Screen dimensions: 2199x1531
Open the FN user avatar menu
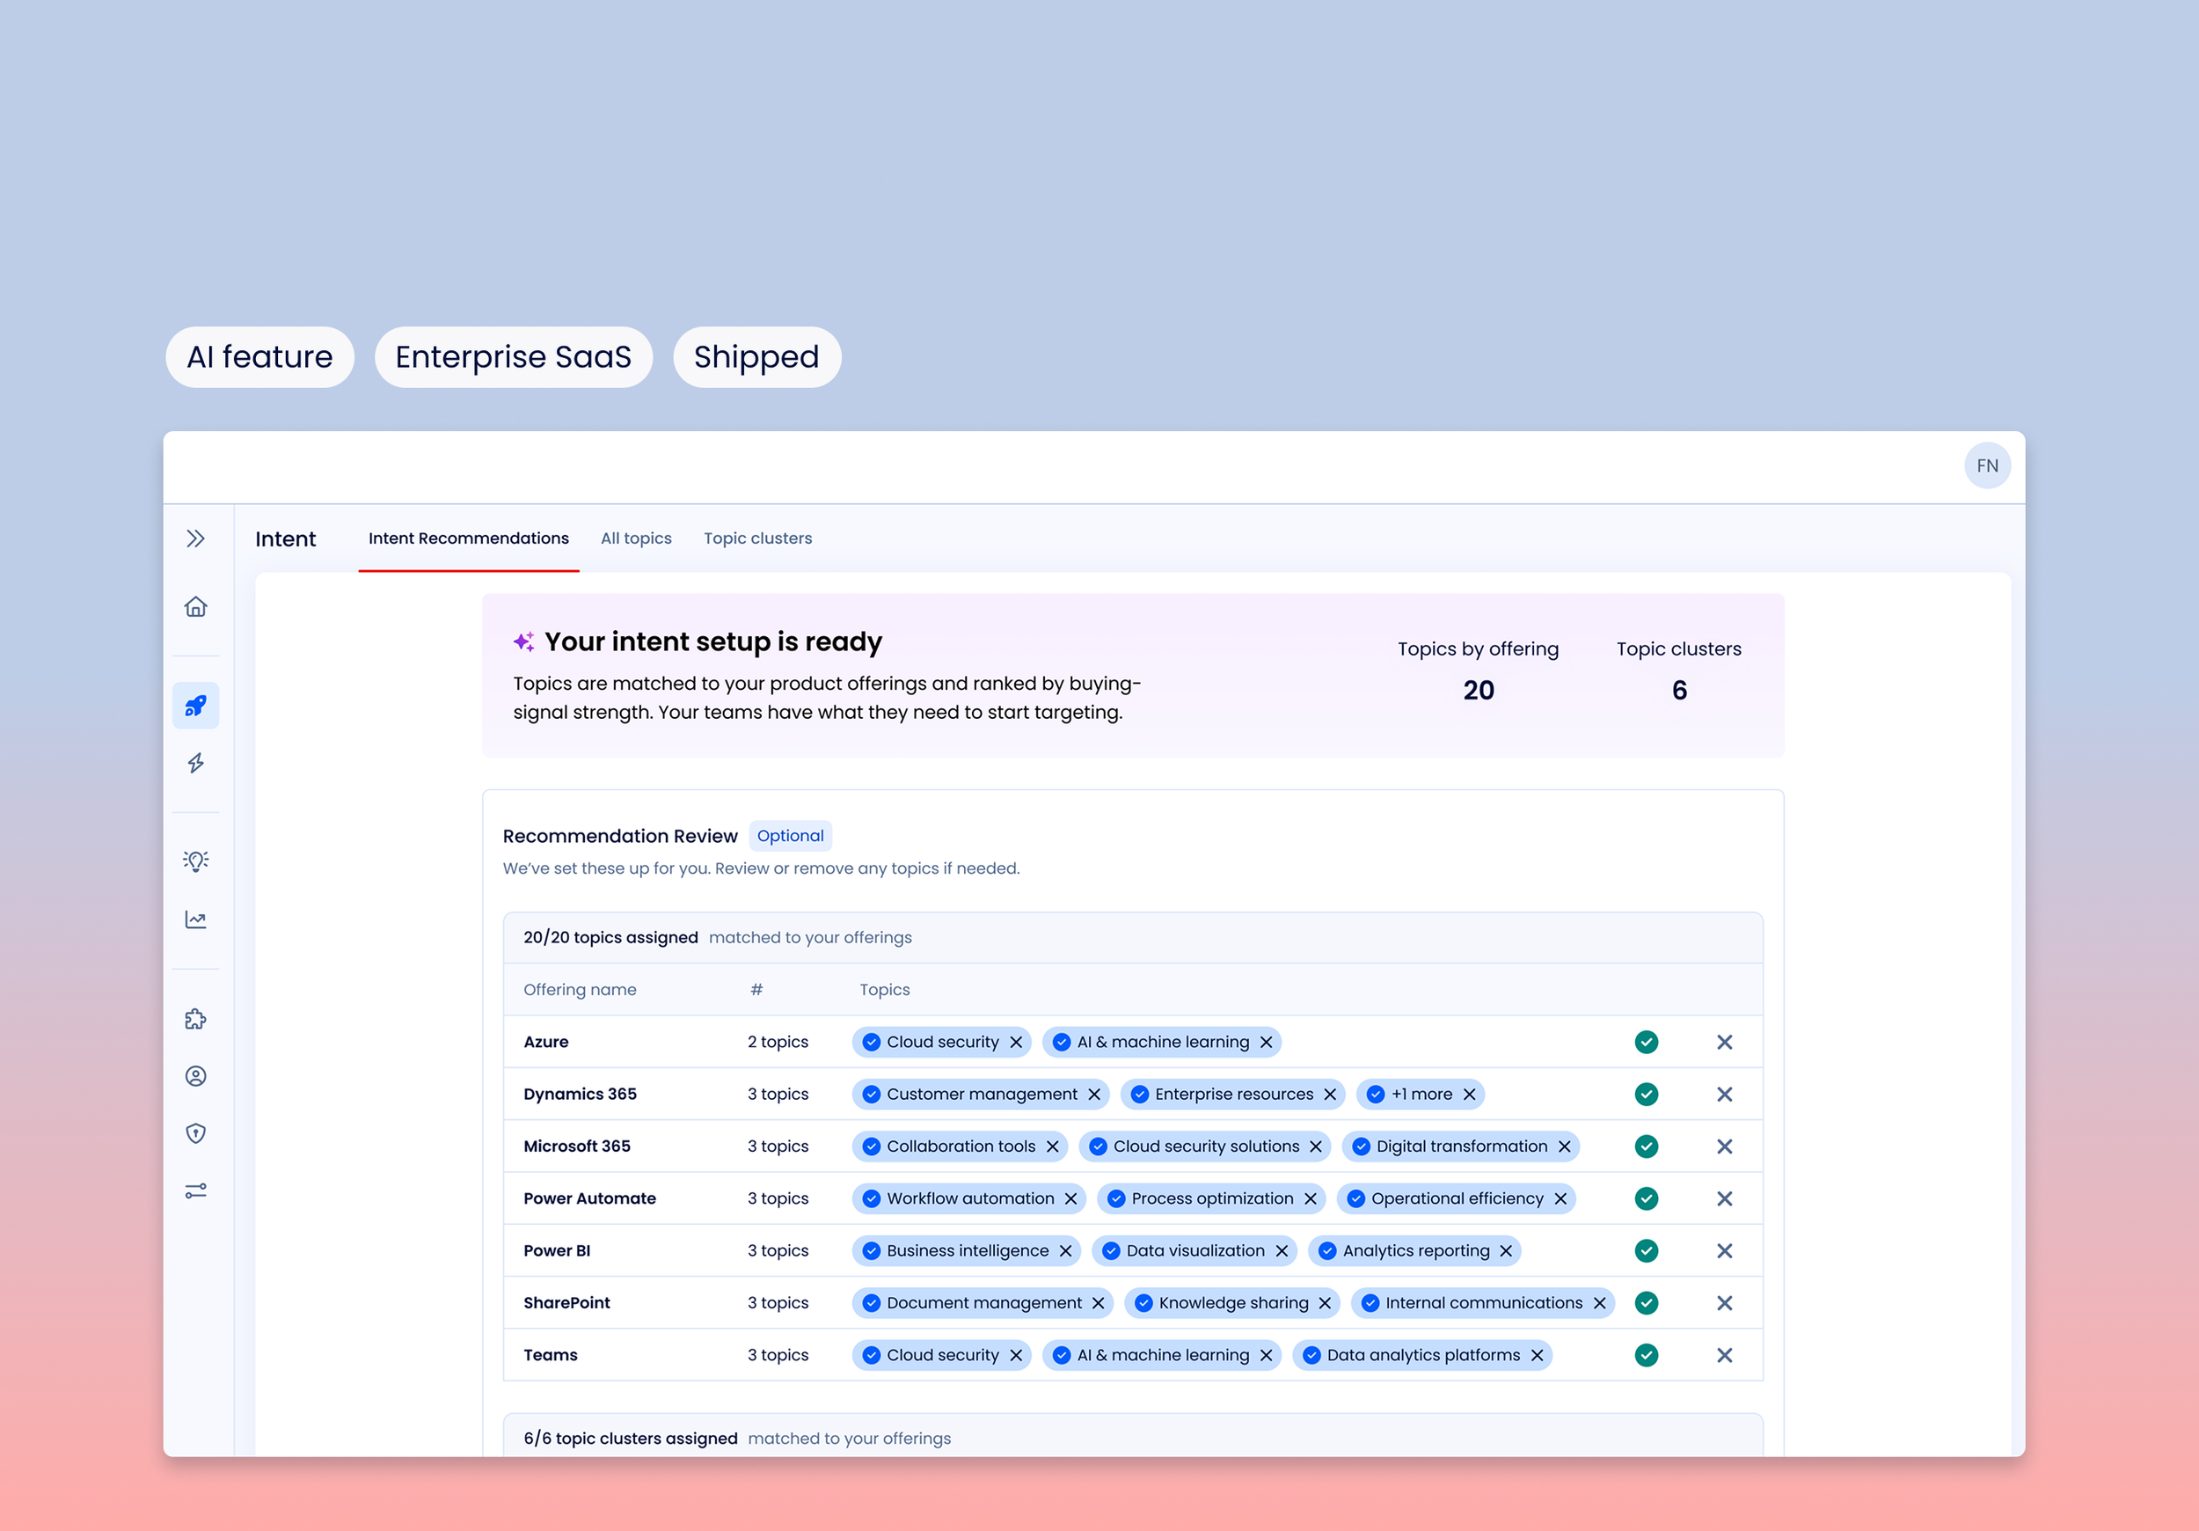click(1987, 465)
